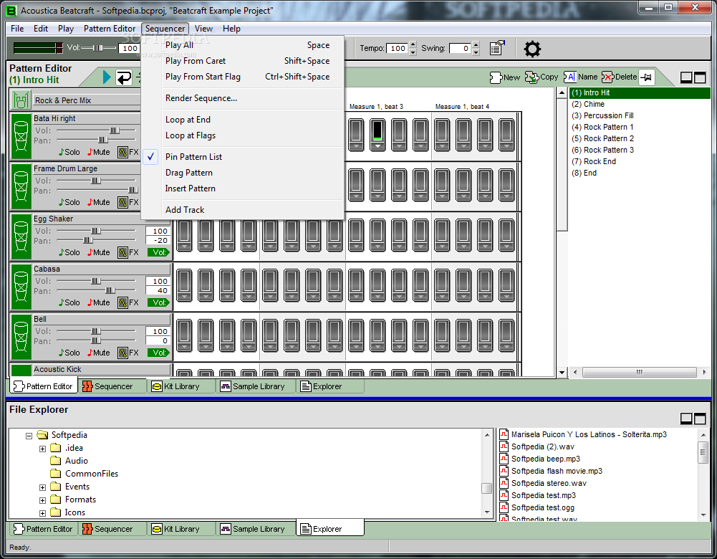
Task: Click the Bata Hi right drum icon
Action: click(21, 136)
